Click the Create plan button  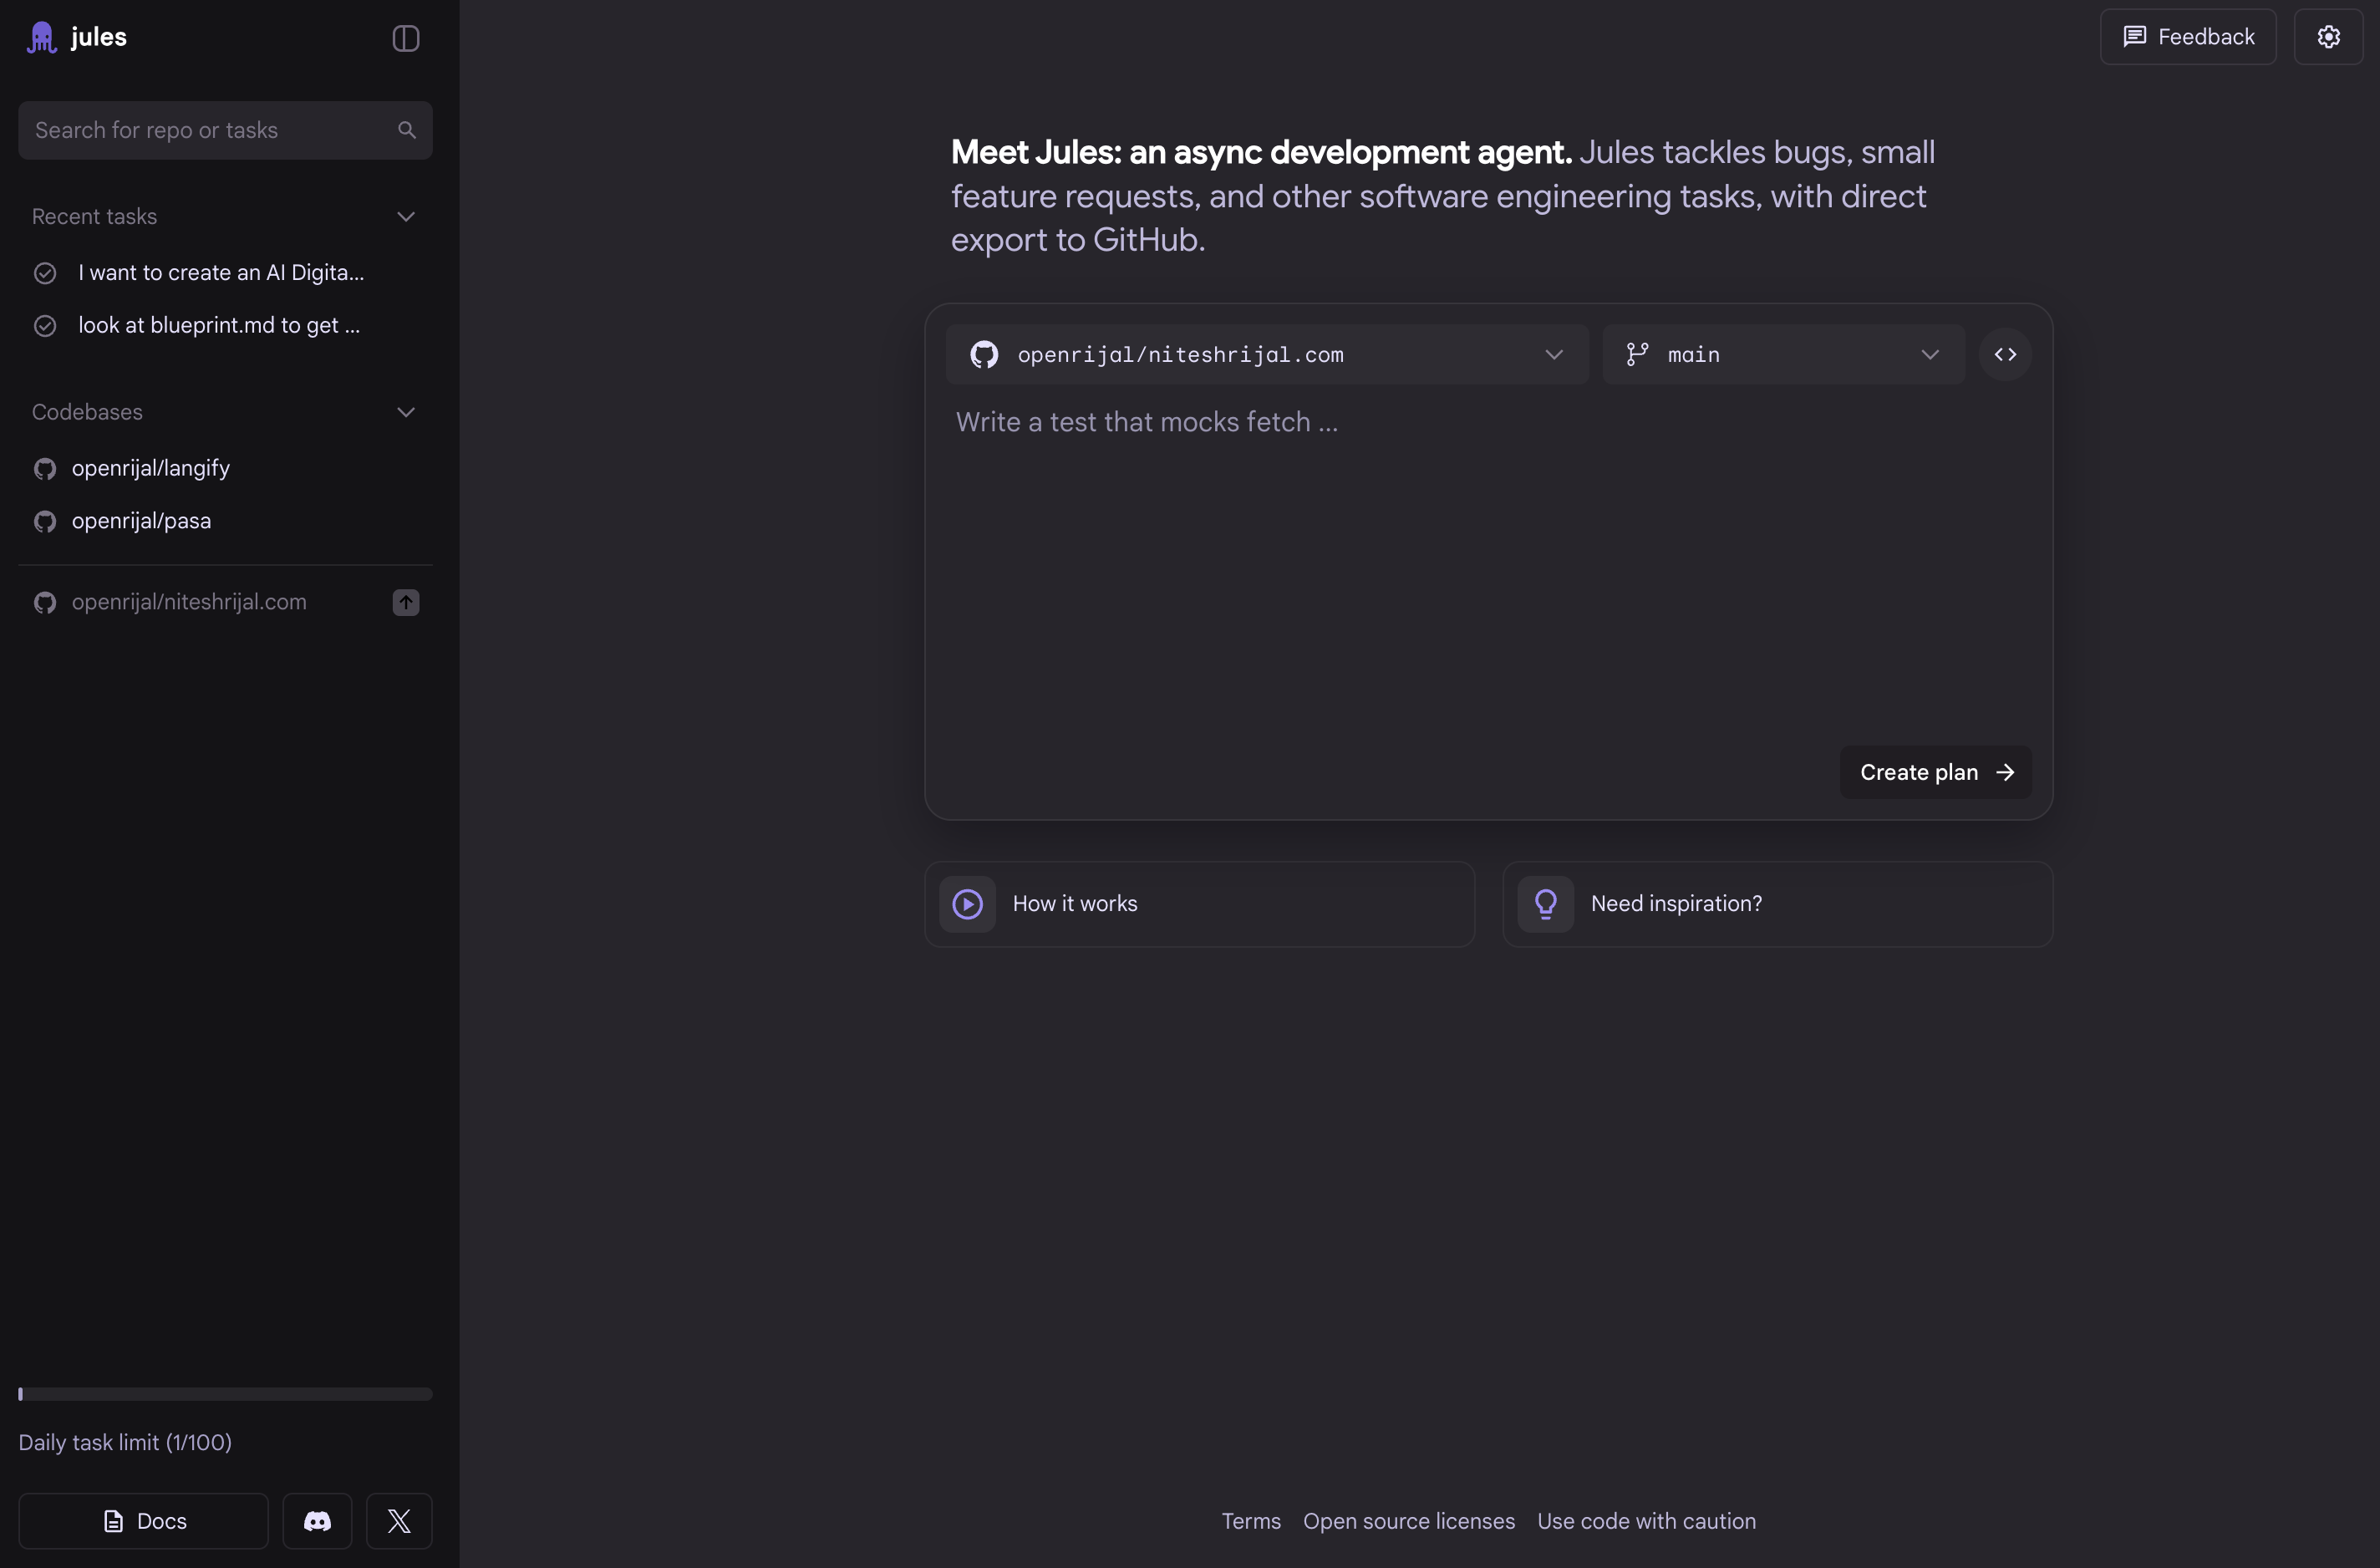coord(1935,772)
